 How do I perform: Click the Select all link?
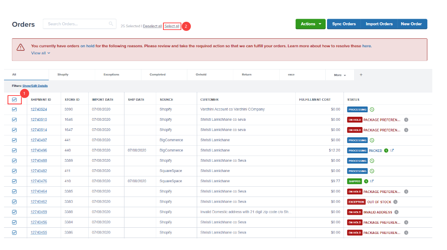coord(172,26)
